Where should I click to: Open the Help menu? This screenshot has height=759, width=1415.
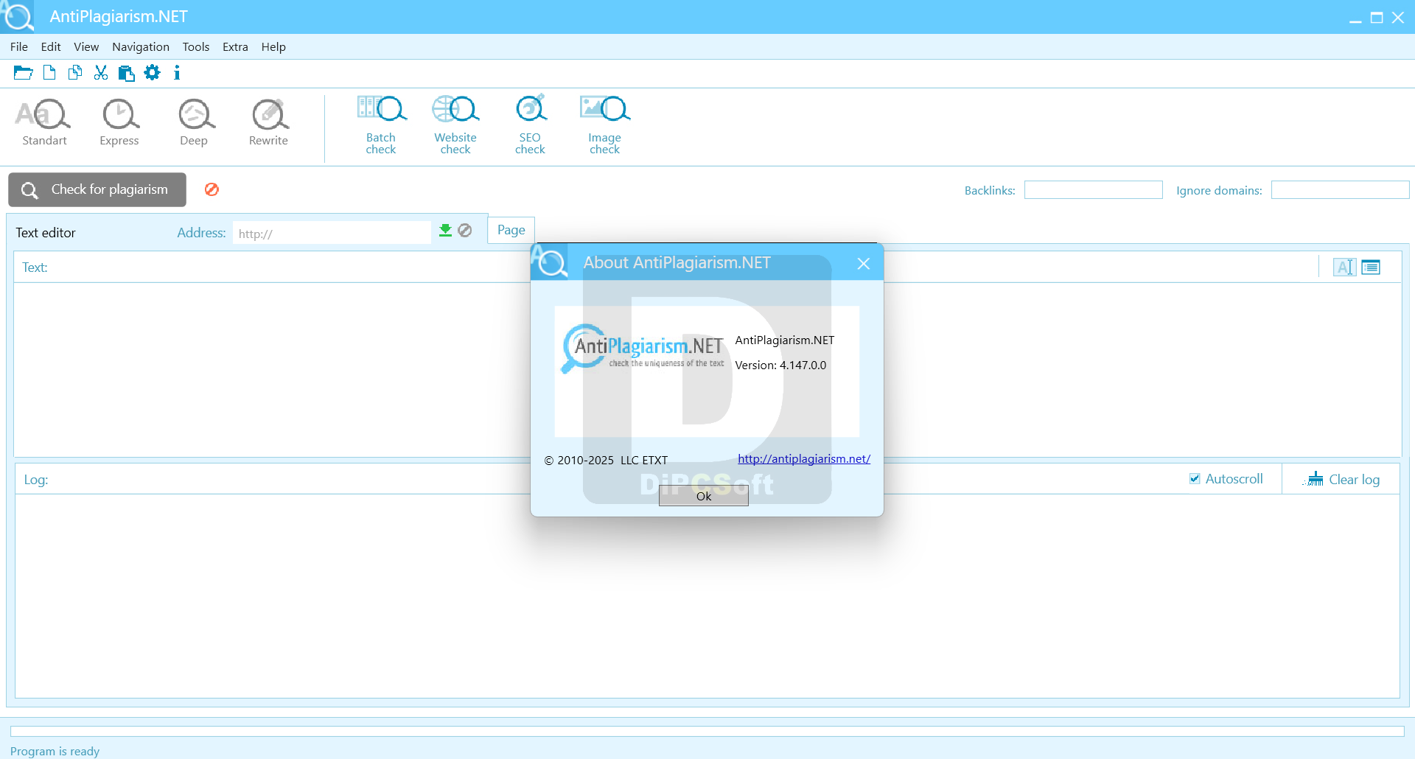pos(273,47)
